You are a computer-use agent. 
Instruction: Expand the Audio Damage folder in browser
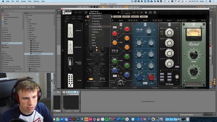point(28,24)
